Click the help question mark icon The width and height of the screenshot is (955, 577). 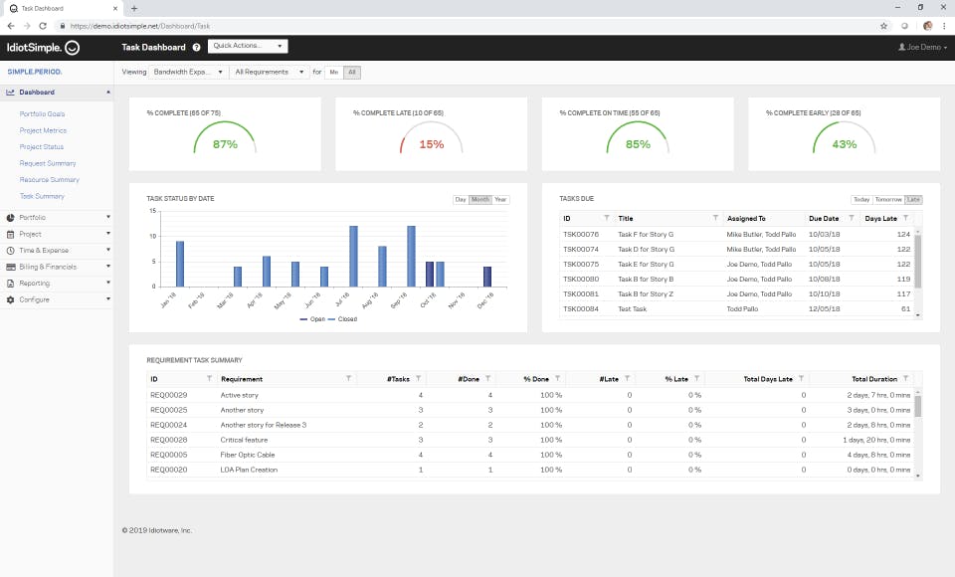tap(196, 47)
